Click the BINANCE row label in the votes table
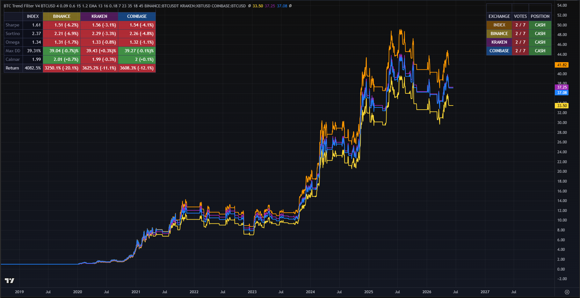580x298 pixels. tap(499, 33)
